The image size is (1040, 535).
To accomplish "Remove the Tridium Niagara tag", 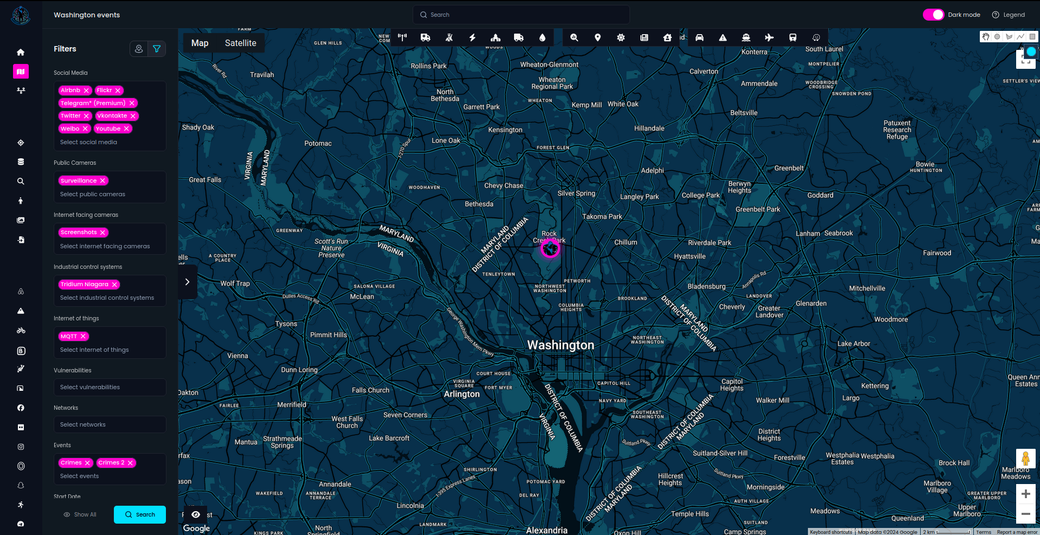I will tap(114, 285).
